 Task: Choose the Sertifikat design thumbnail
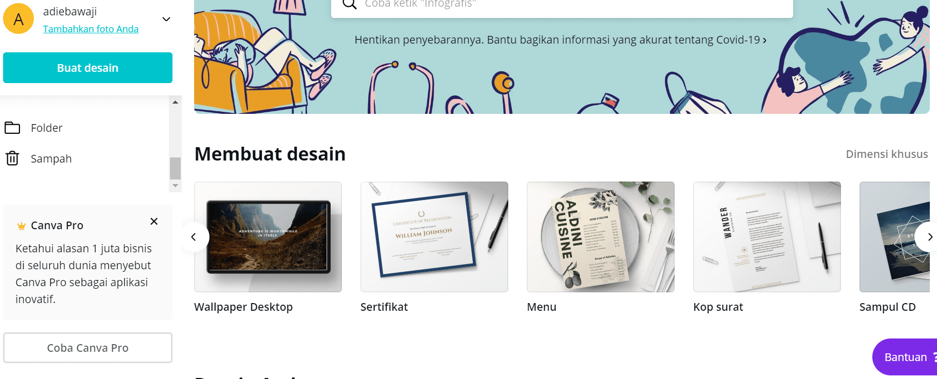[434, 237]
